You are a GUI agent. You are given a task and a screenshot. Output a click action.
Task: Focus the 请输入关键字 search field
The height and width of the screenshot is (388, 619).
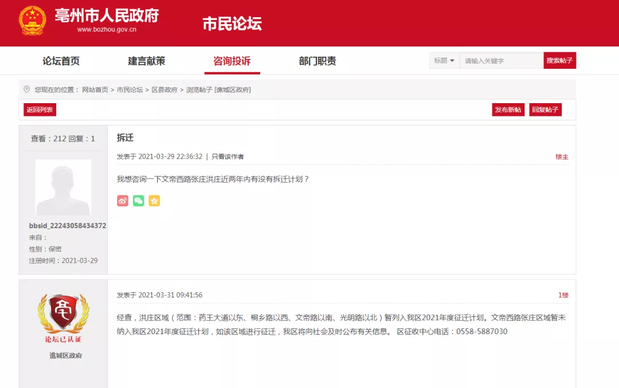(502, 60)
